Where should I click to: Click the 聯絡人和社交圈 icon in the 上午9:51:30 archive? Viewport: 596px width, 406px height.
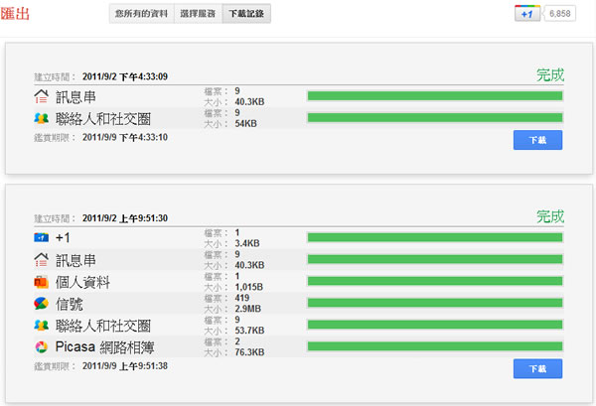pyautogui.click(x=41, y=326)
